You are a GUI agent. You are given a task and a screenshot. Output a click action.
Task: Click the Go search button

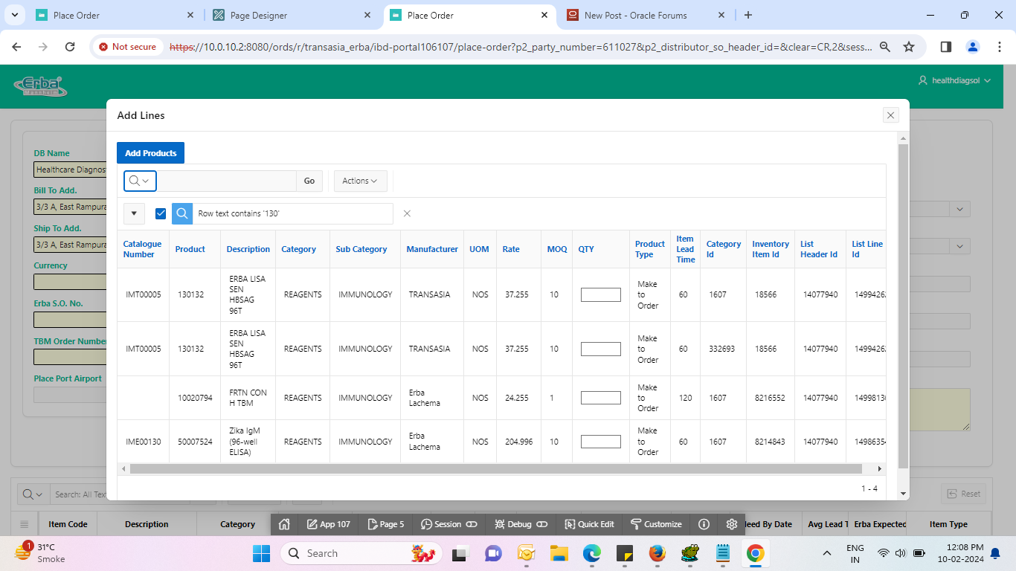click(x=309, y=181)
